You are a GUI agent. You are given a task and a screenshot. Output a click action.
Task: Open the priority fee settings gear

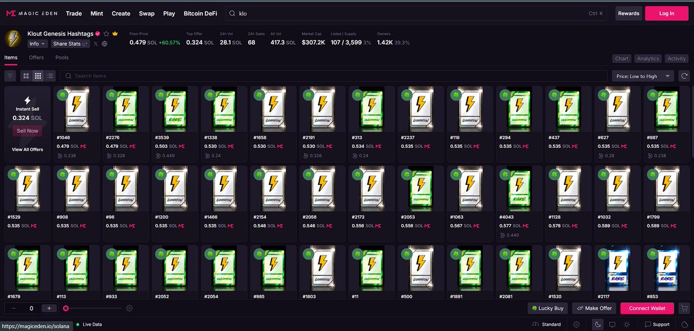(x=577, y=325)
